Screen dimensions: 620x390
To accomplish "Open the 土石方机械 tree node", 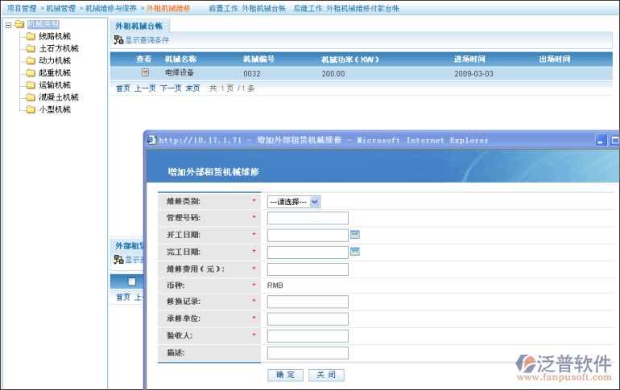I will point(58,48).
